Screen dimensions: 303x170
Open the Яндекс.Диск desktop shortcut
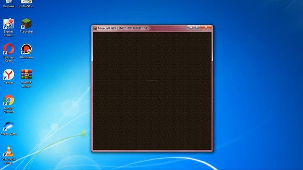tap(9, 128)
